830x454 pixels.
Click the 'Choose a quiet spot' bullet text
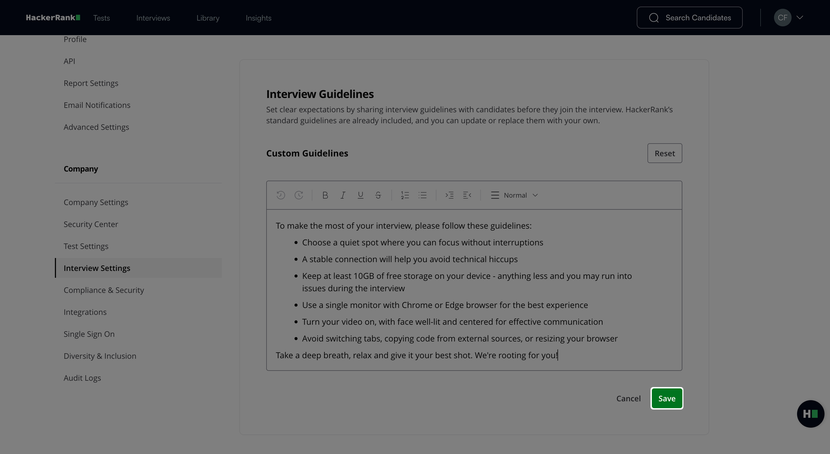[422, 243]
